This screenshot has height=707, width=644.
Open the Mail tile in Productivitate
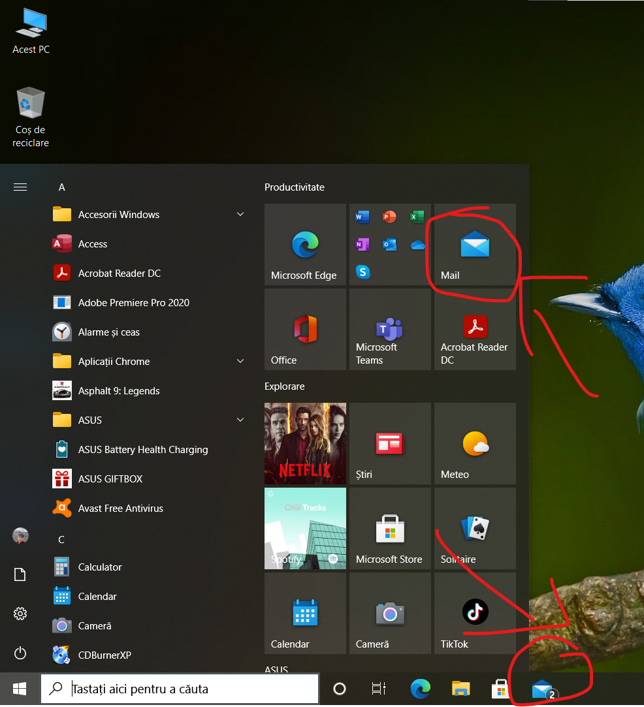(x=475, y=244)
